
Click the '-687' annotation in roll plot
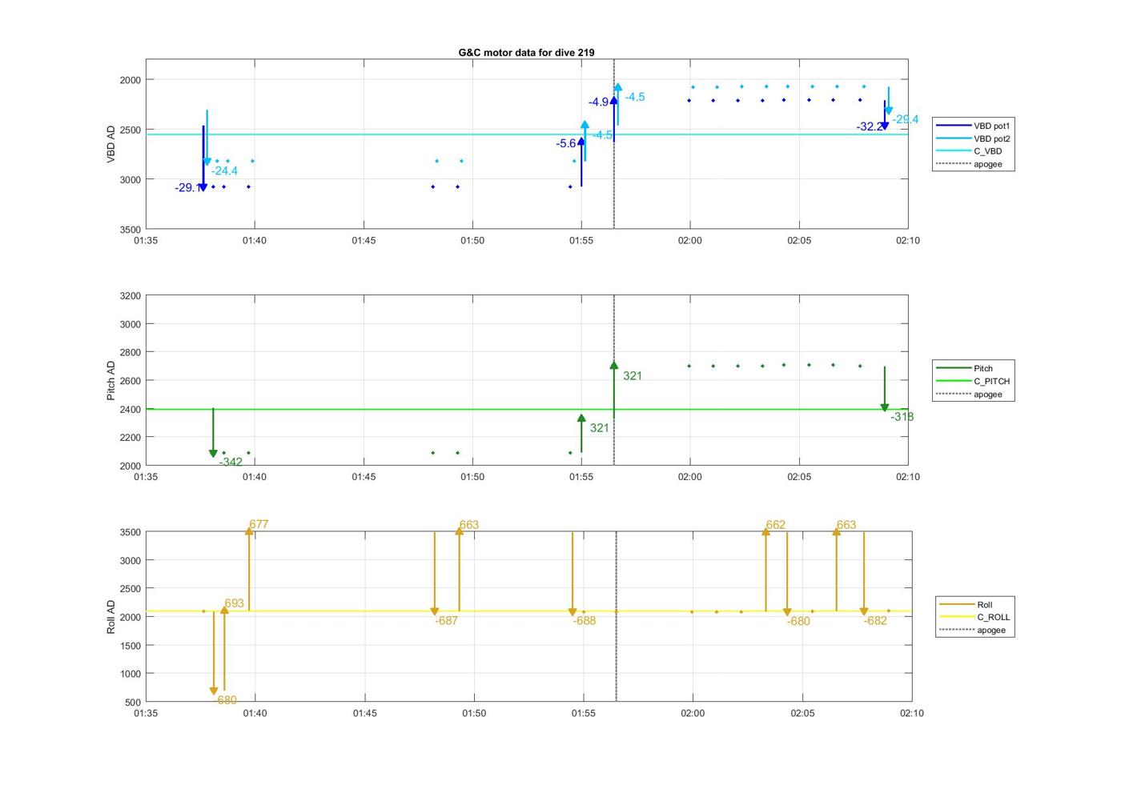click(447, 621)
